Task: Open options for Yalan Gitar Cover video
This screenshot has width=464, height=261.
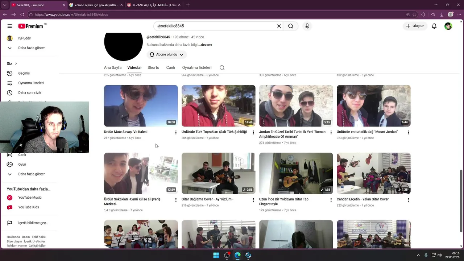Action: 409,200
